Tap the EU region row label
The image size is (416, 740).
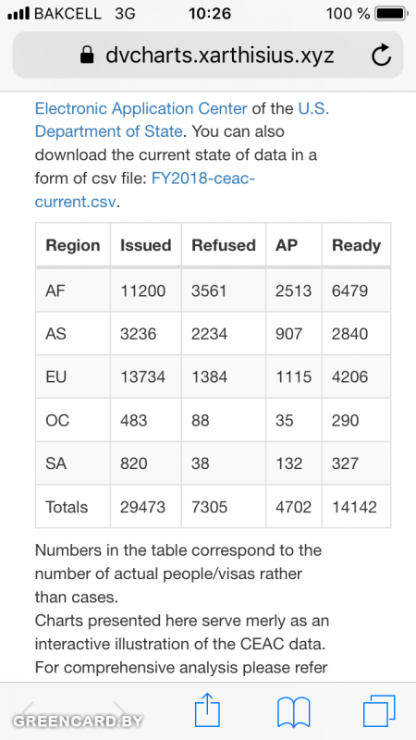(56, 376)
